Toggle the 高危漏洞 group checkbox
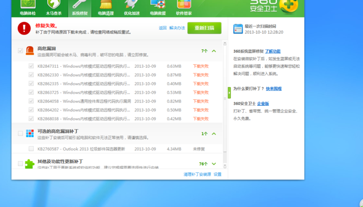363x207 pixels. point(20,51)
